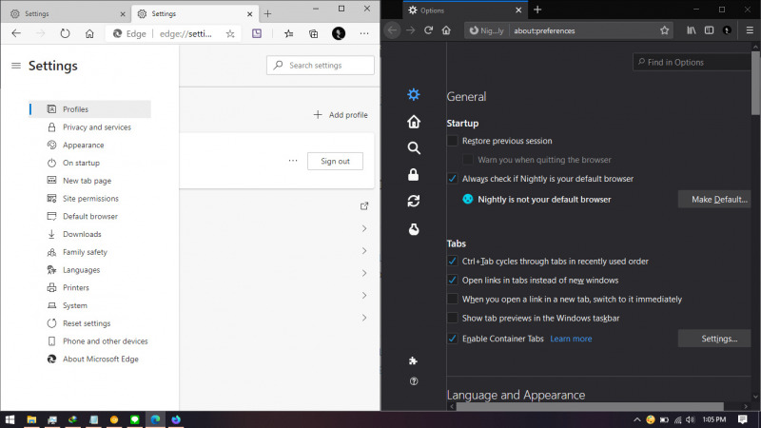Select About Microsoft Edge item

coord(89,360)
